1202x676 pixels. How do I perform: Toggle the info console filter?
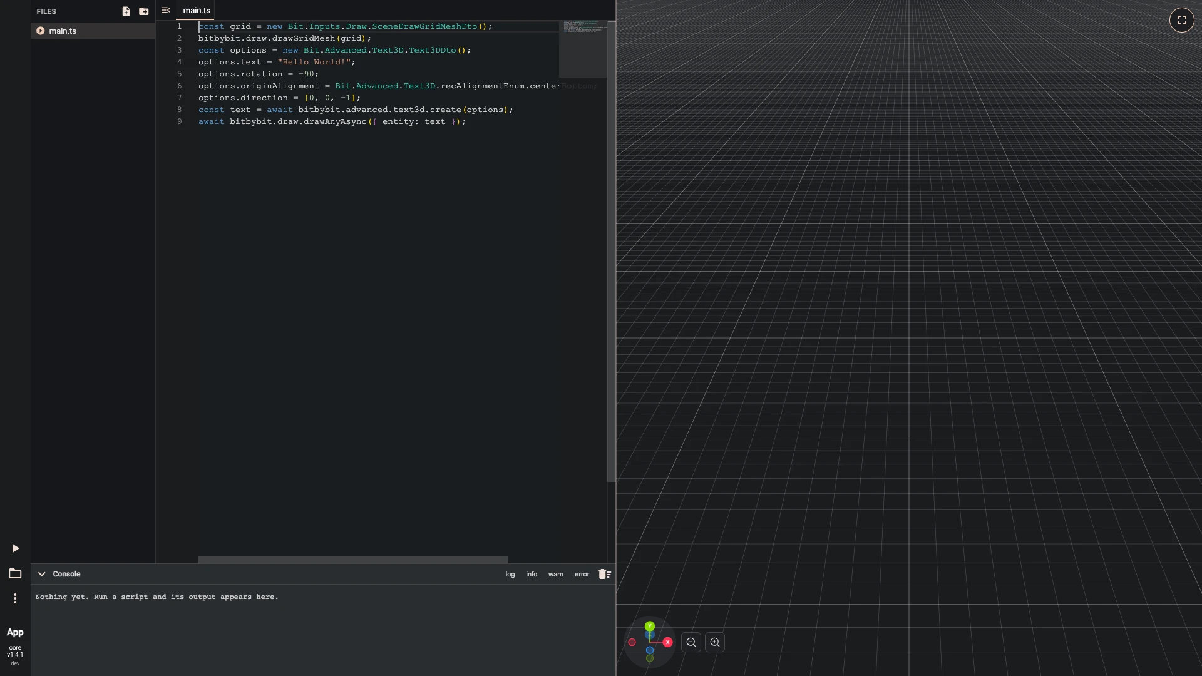532,574
